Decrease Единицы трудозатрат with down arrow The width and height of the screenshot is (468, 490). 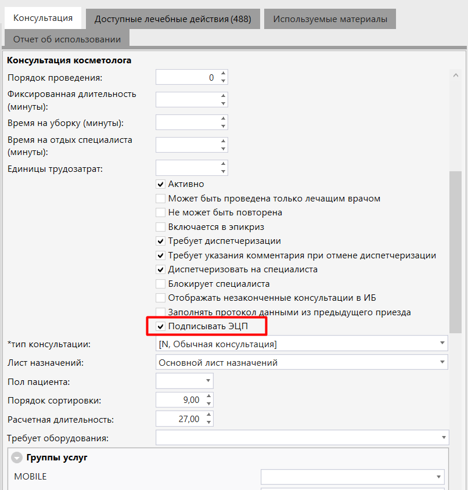(223, 172)
